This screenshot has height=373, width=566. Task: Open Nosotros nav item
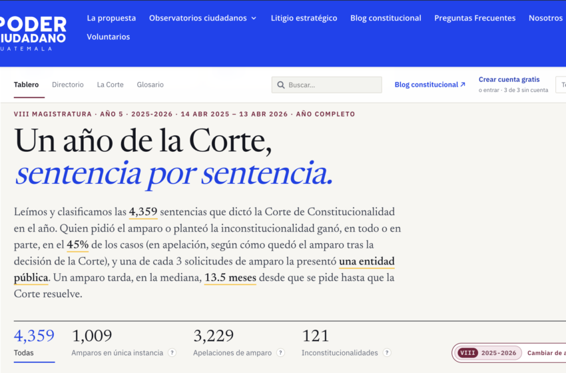click(x=545, y=18)
